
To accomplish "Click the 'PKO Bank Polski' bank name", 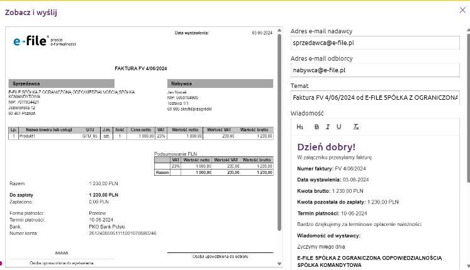I will [x=107, y=227].
